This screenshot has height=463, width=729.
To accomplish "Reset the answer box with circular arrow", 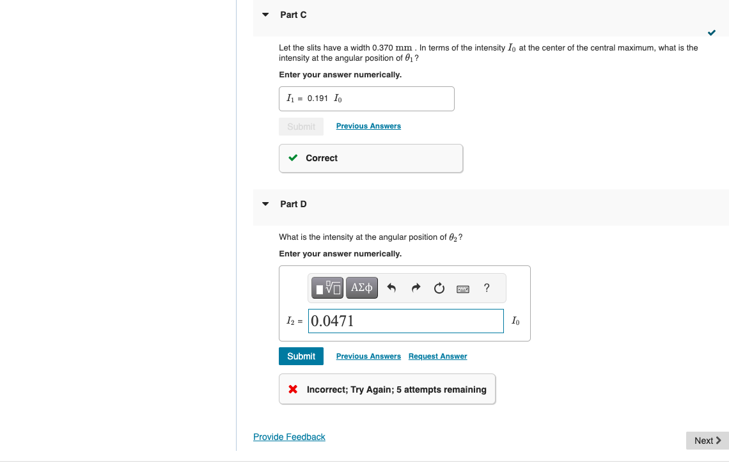I will tap(439, 288).
